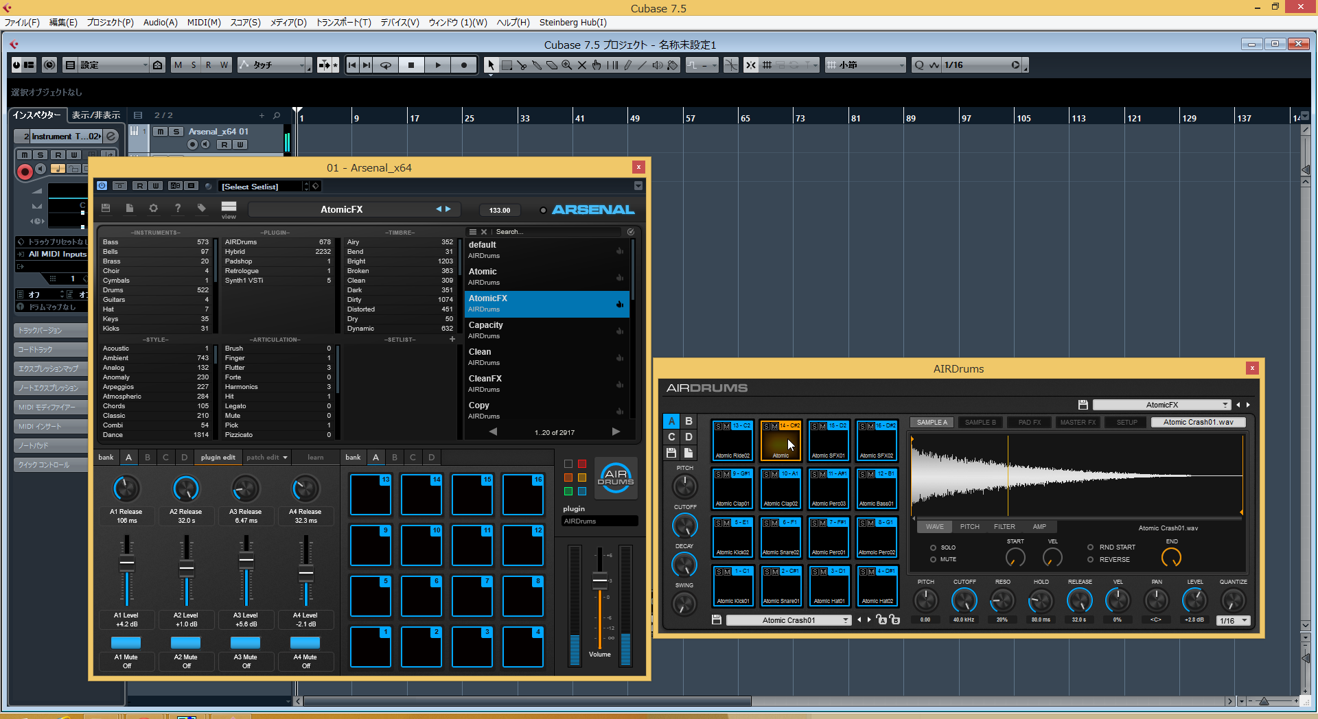Image resolution: width=1318 pixels, height=719 pixels.
Task: Mute Arsenal_x64 01 track with M button
Action: coord(160,132)
